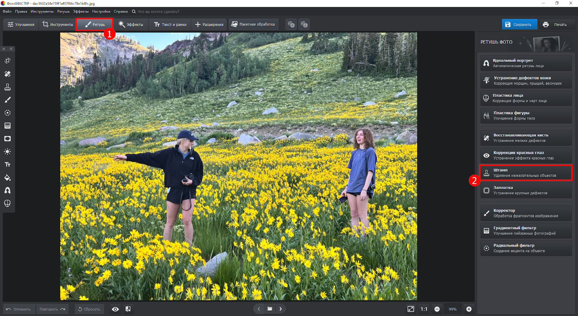Go to previous photo with left arrow
578x316 pixels.
pos(259,309)
